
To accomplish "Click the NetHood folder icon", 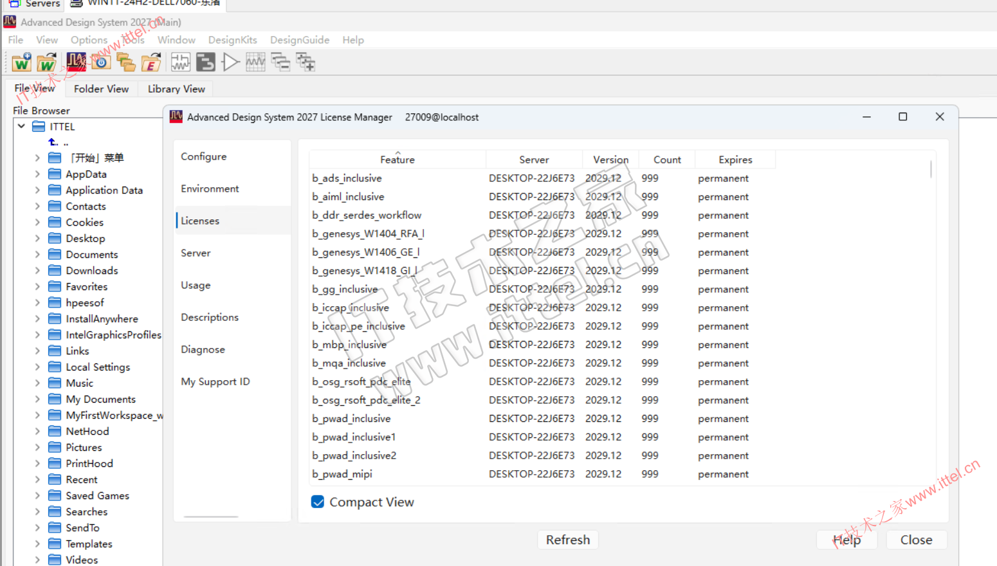I will (55, 431).
